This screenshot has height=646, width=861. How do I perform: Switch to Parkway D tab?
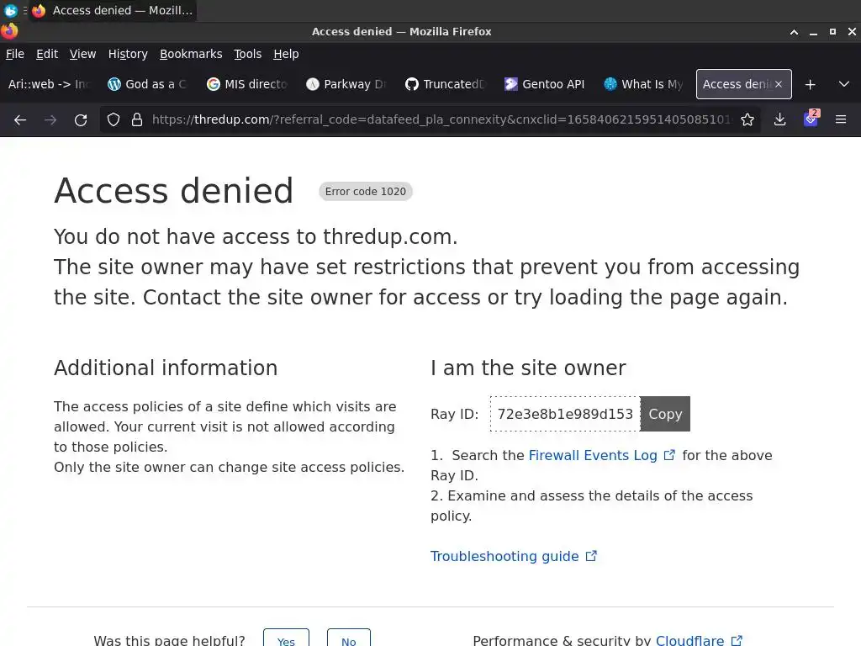[x=346, y=85]
